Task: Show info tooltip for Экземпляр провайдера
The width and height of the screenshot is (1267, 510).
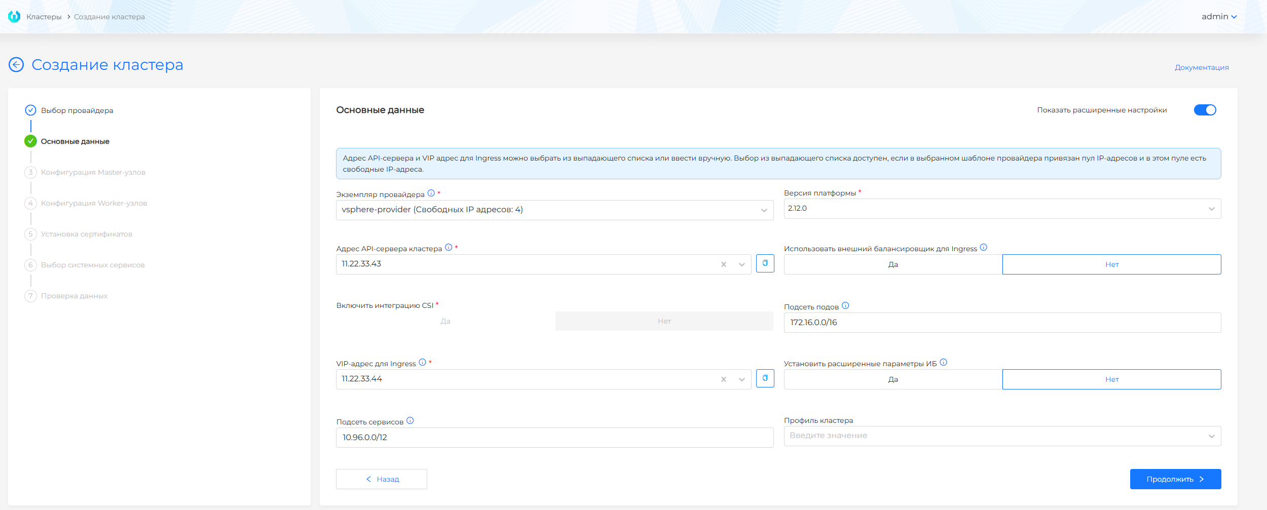Action: (431, 193)
